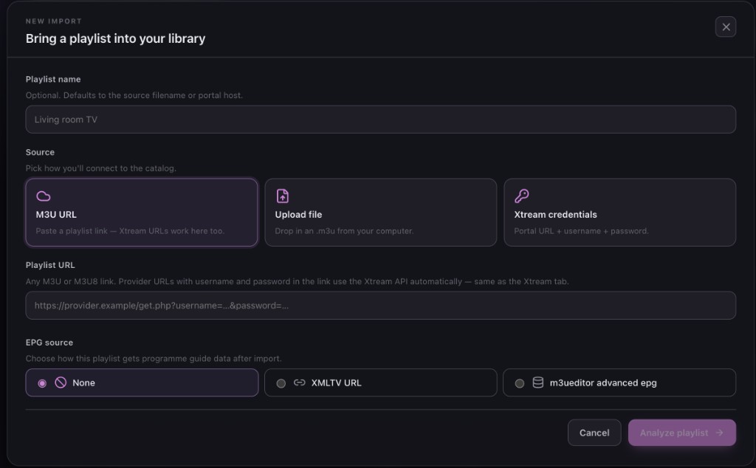756x468 pixels.
Task: Choose the Xtream credentials source title
Action: tap(555, 215)
